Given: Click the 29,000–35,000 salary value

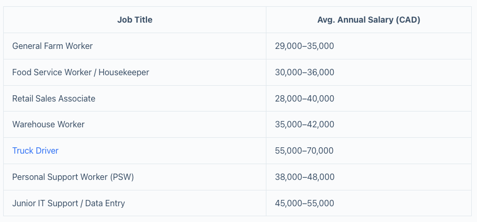Looking at the screenshot, I should point(304,46).
